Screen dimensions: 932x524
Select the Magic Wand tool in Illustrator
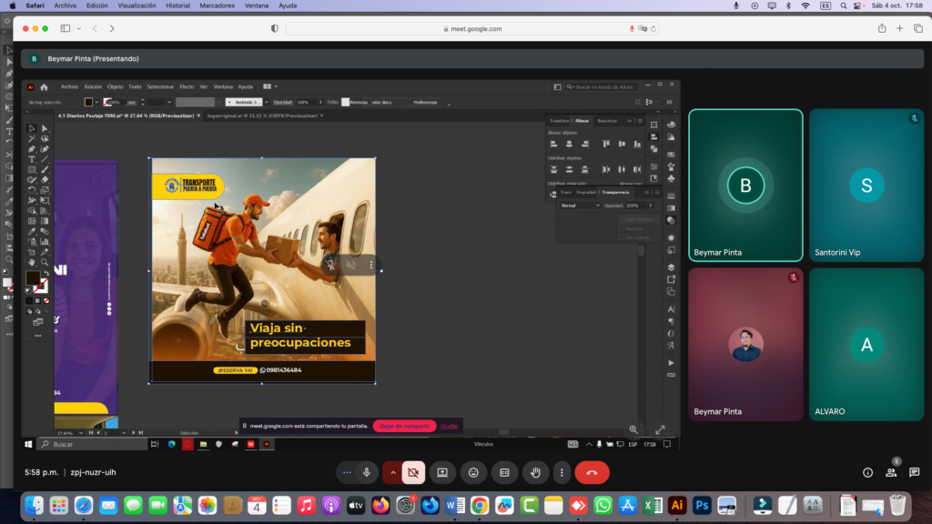click(32, 138)
